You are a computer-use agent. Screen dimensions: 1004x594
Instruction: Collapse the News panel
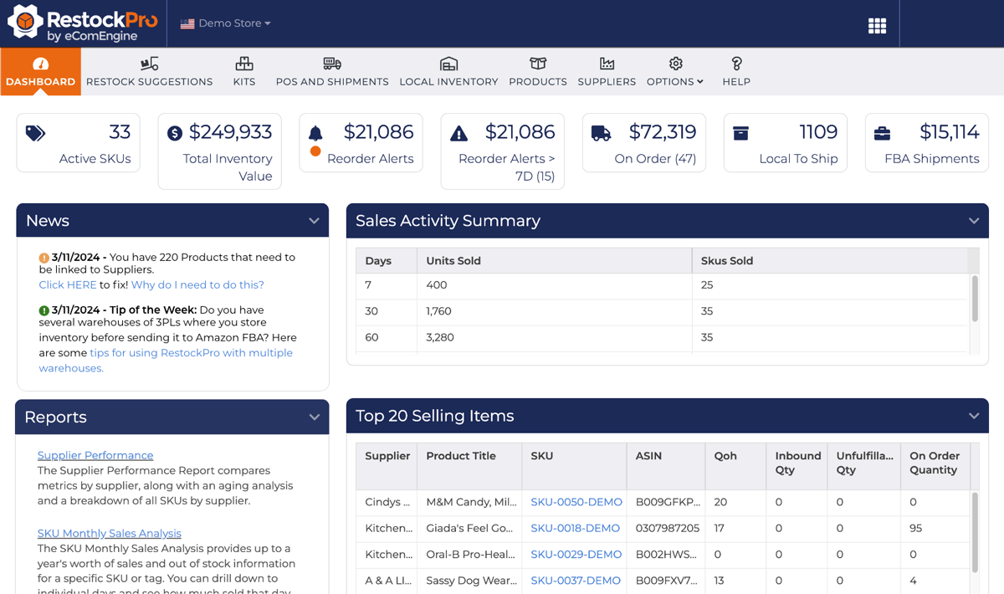pyautogui.click(x=315, y=220)
